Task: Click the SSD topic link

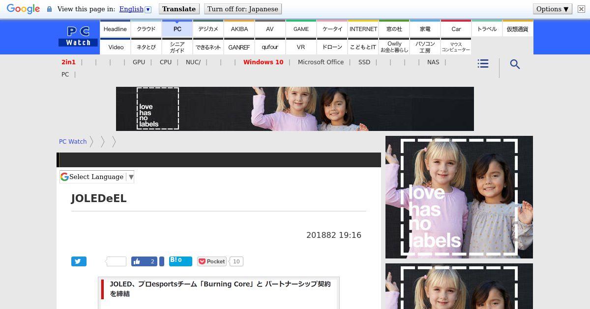Action: tap(364, 62)
